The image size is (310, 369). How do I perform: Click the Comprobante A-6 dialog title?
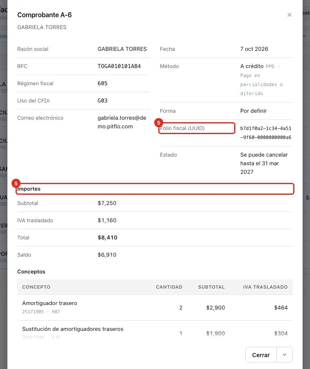44,15
